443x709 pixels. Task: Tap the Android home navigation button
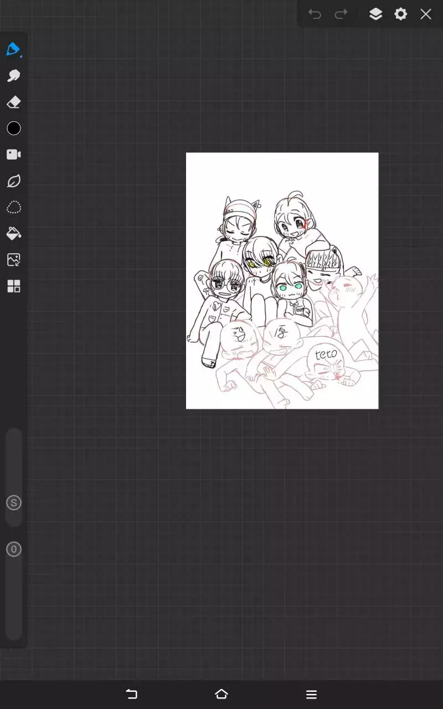click(221, 694)
